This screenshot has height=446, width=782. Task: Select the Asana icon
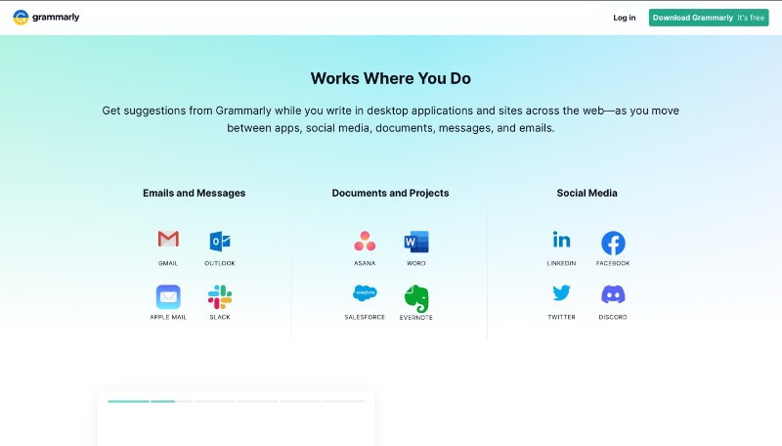click(365, 241)
